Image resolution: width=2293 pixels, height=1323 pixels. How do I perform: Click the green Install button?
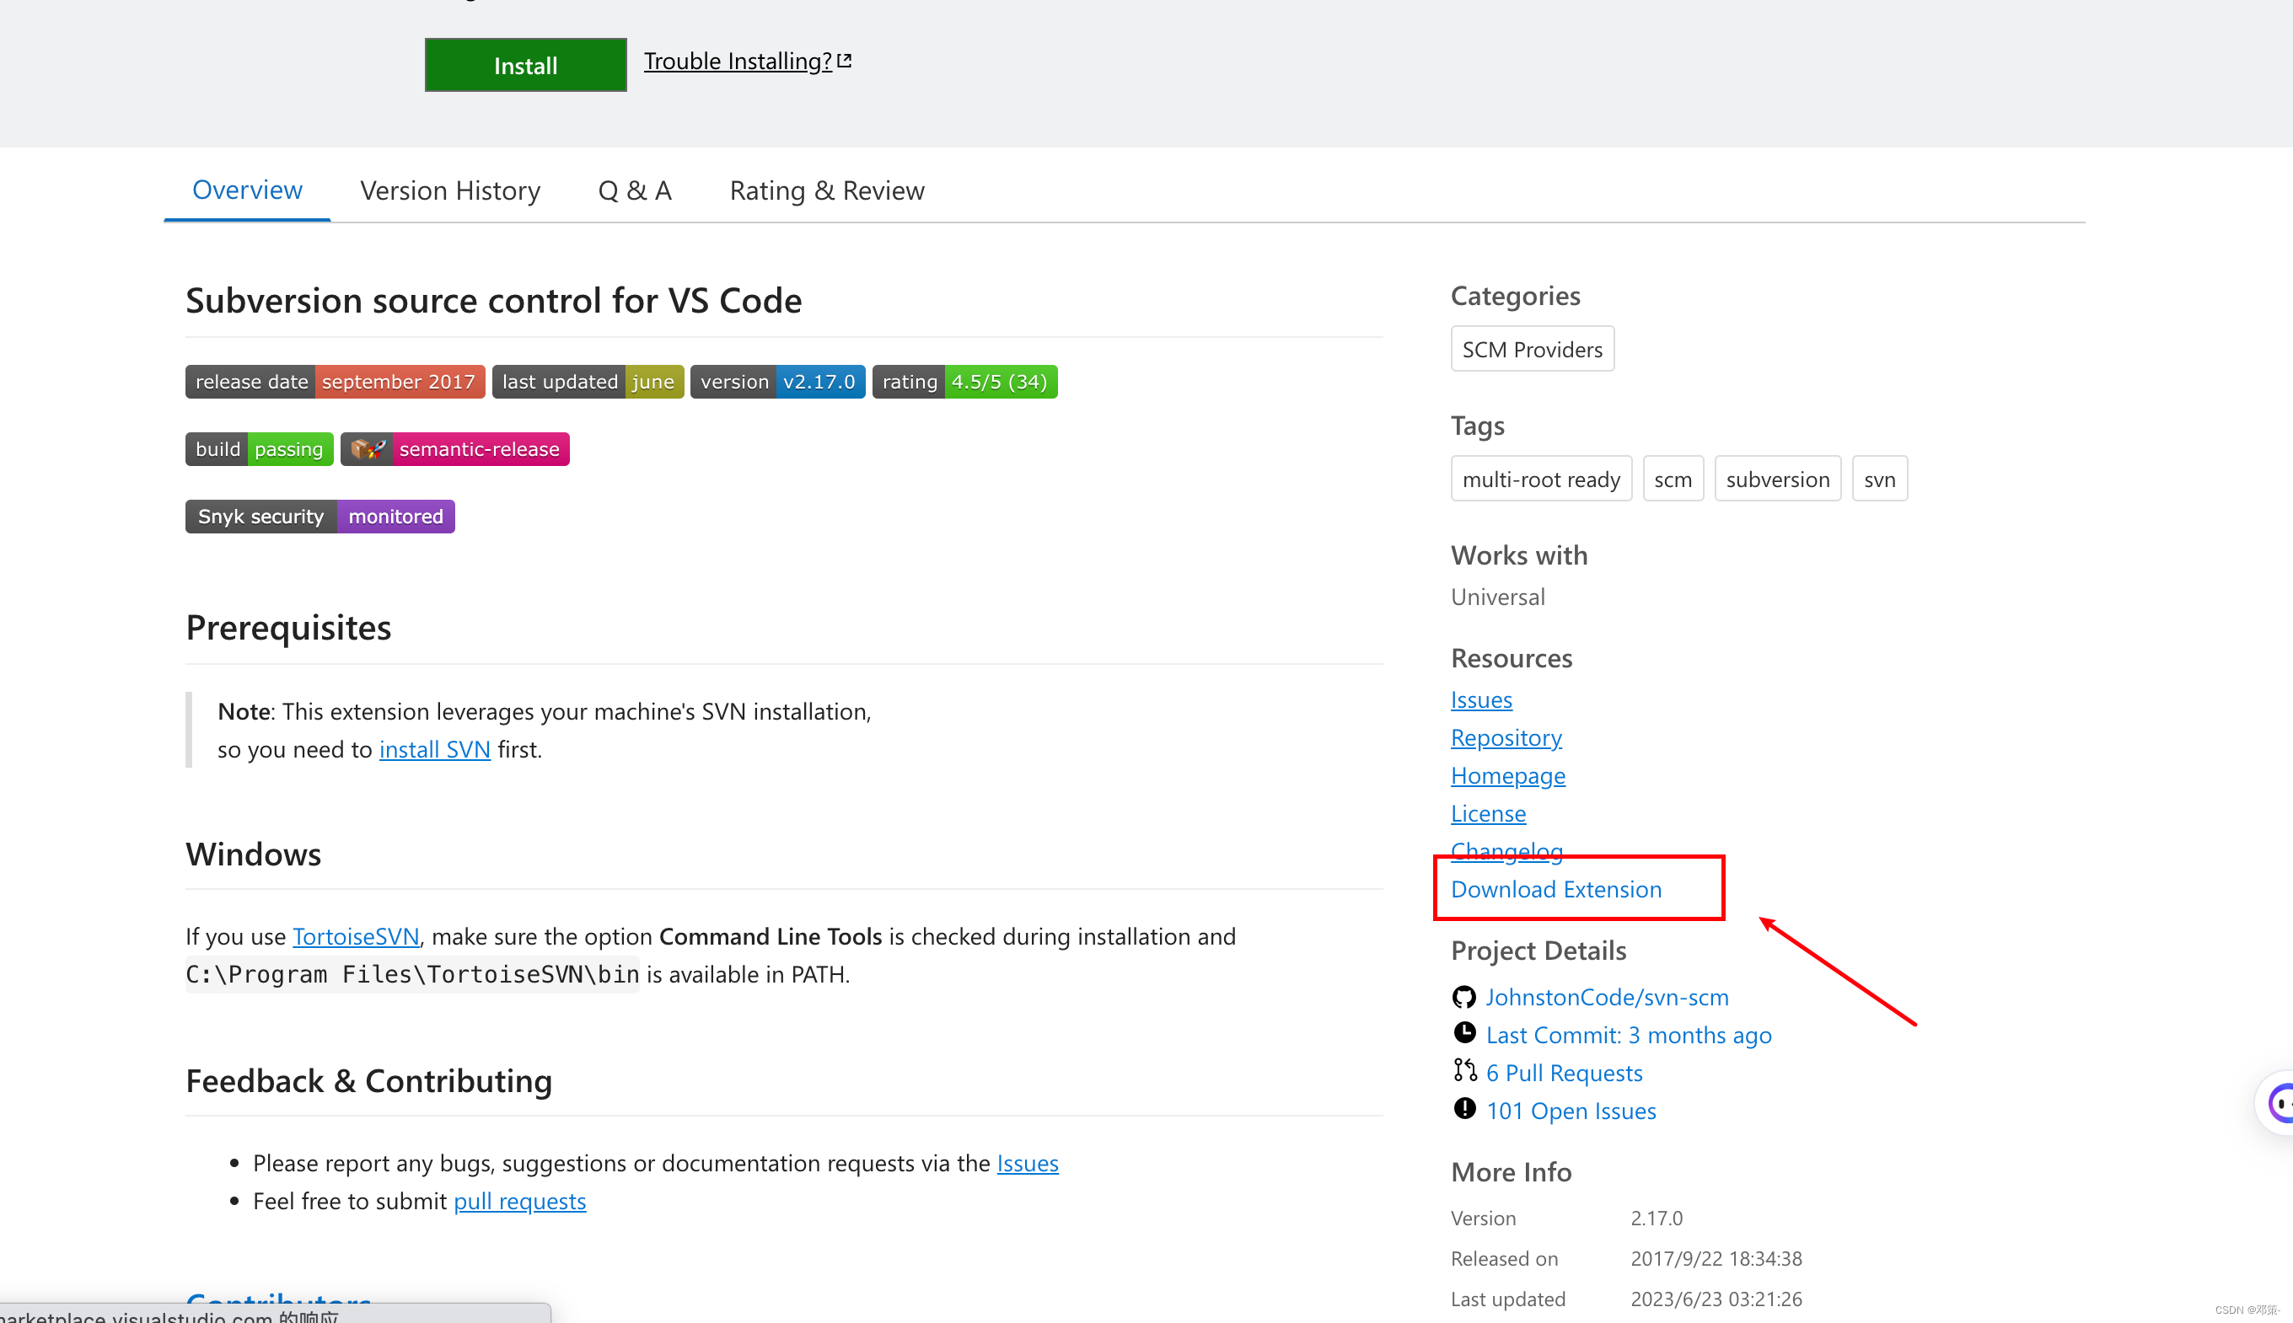pos(525,66)
